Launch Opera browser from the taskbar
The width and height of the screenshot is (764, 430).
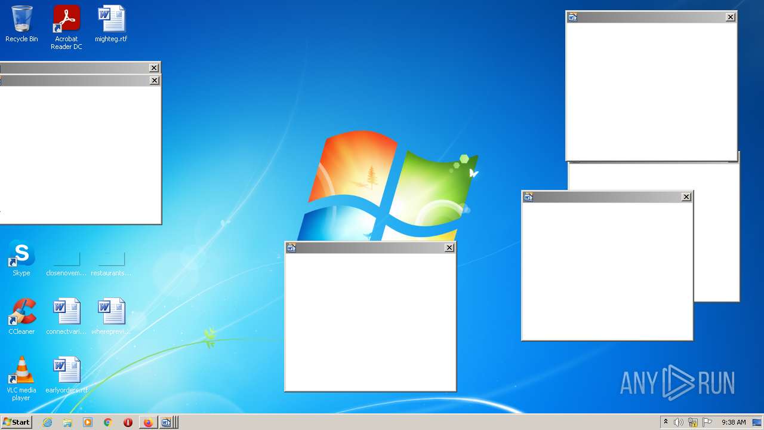point(128,422)
